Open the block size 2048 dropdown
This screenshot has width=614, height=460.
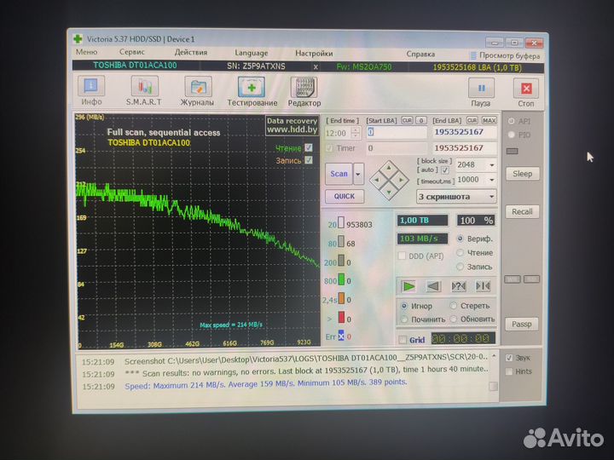pyautogui.click(x=492, y=165)
